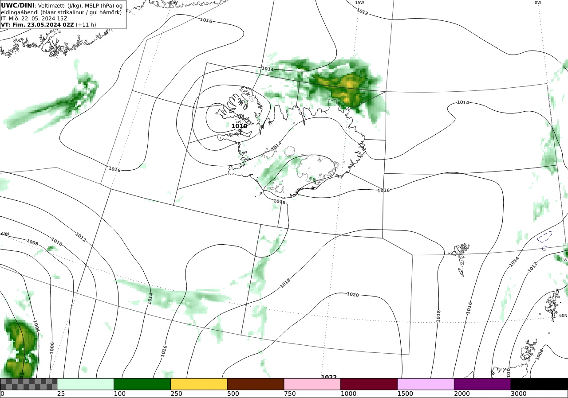The image size is (568, 398).
Task: Click the legend value 100
Action: coord(119,394)
